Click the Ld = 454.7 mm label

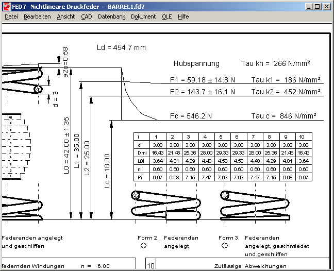(x=121, y=47)
